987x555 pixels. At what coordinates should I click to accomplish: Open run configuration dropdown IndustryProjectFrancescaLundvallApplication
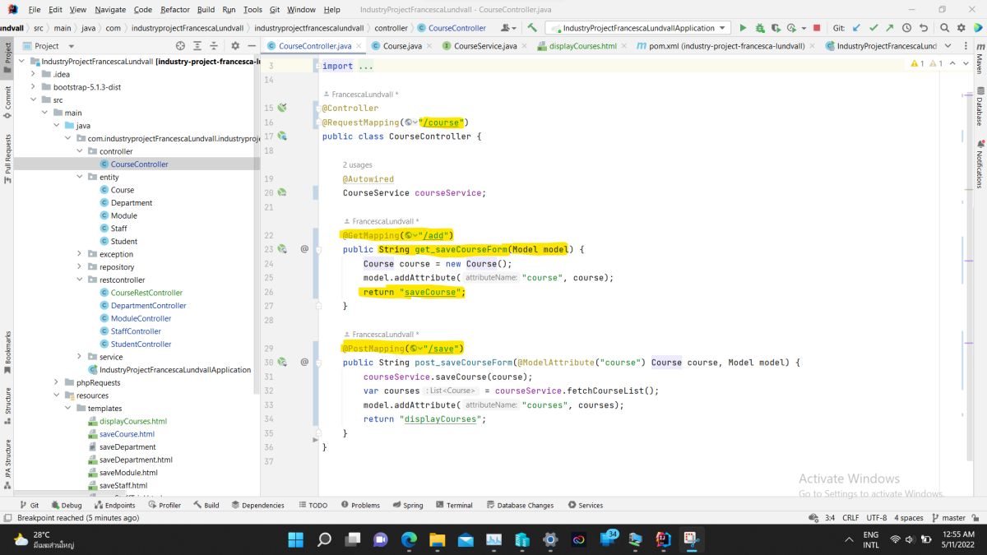click(637, 28)
